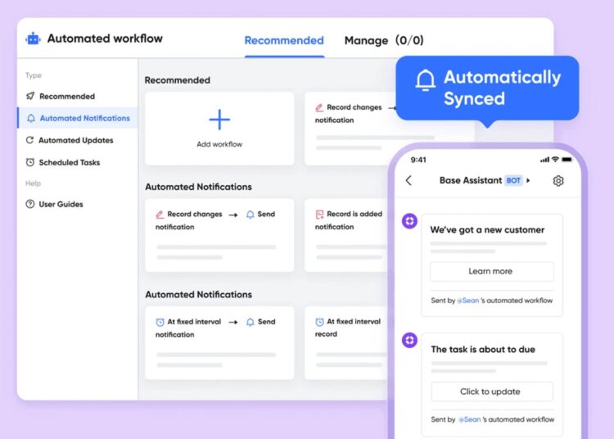Expand the arrow next to the BOT badge

528,180
